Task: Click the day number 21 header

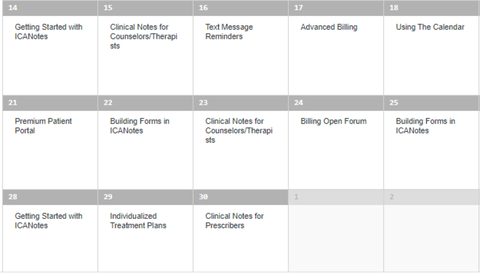Action: [48, 103]
